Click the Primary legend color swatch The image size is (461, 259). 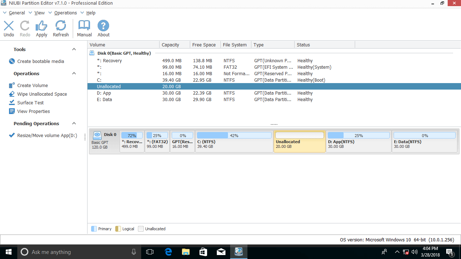pos(94,229)
